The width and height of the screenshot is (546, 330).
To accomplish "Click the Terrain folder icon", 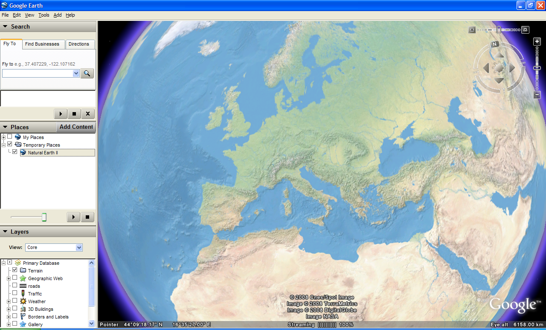I will tap(23, 271).
